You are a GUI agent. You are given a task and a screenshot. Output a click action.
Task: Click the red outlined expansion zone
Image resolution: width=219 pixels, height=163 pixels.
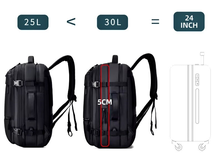coord(105,106)
